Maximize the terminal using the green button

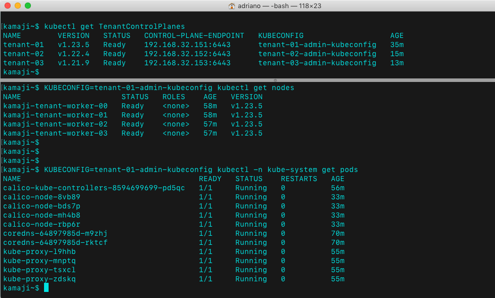tap(27, 6)
